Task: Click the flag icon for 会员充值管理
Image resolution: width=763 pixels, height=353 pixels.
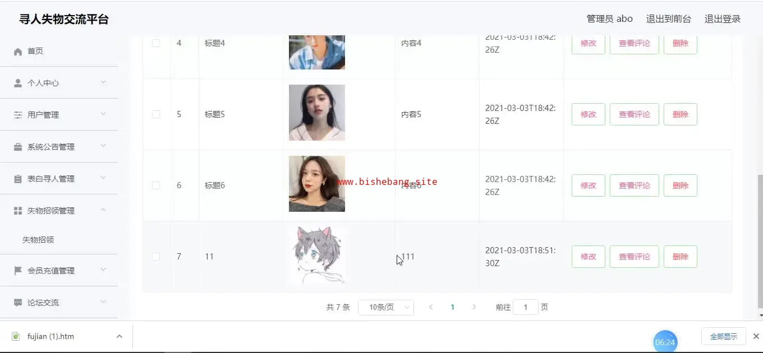Action: (18, 271)
